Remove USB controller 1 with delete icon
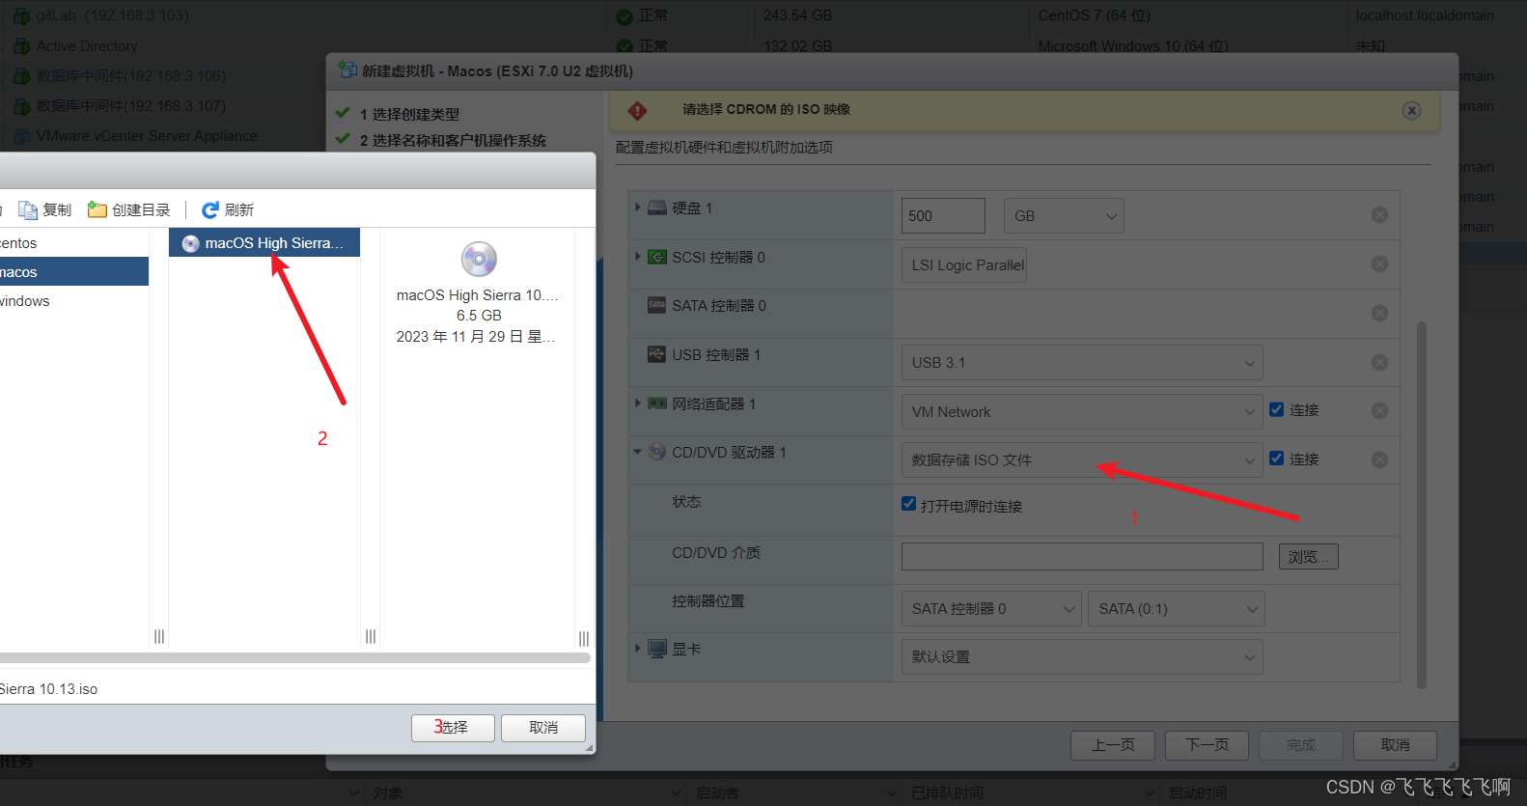The height and width of the screenshot is (806, 1527). click(x=1379, y=362)
